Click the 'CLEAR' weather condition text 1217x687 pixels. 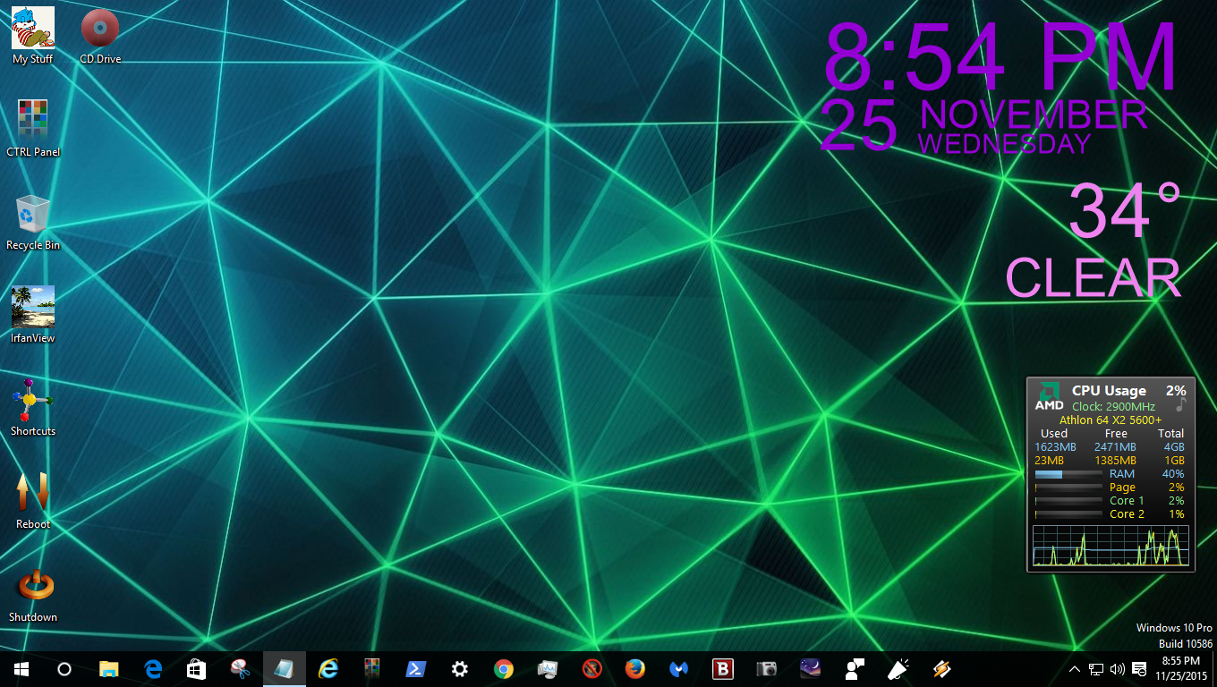(1094, 278)
